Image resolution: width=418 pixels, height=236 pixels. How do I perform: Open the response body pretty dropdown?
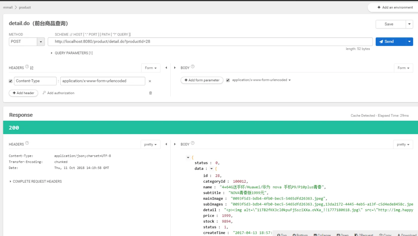point(403,145)
